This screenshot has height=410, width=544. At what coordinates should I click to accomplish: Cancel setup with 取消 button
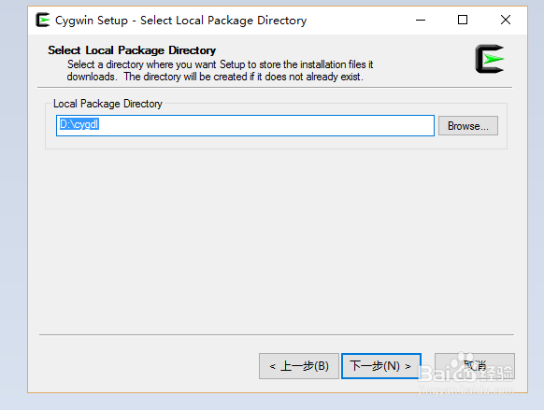(475, 366)
